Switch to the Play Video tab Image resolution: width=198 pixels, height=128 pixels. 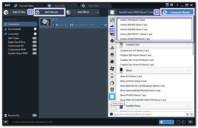[x=93, y=6]
